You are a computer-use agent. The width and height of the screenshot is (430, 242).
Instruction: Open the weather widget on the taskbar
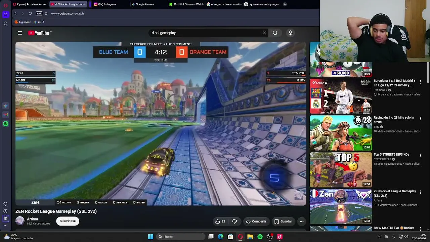pyautogui.click(x=18, y=237)
